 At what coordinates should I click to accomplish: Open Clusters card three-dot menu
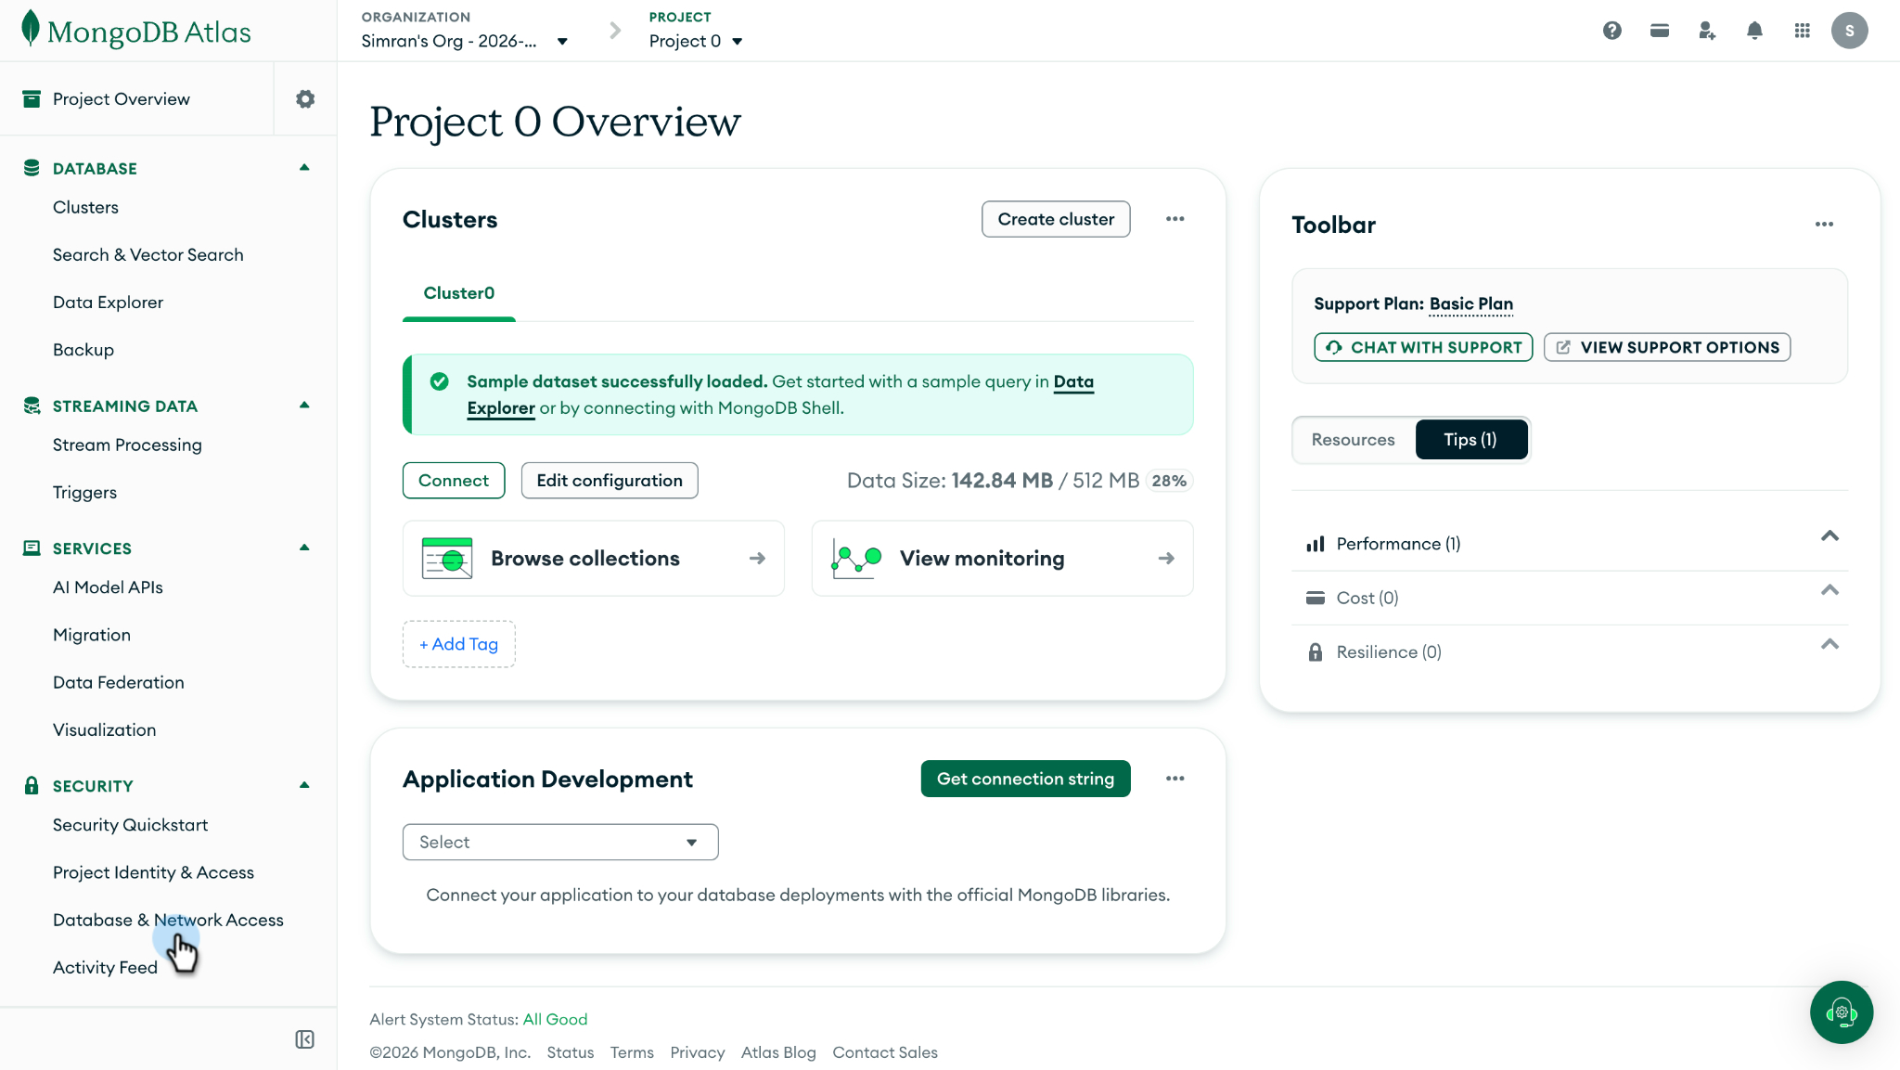coord(1175,219)
